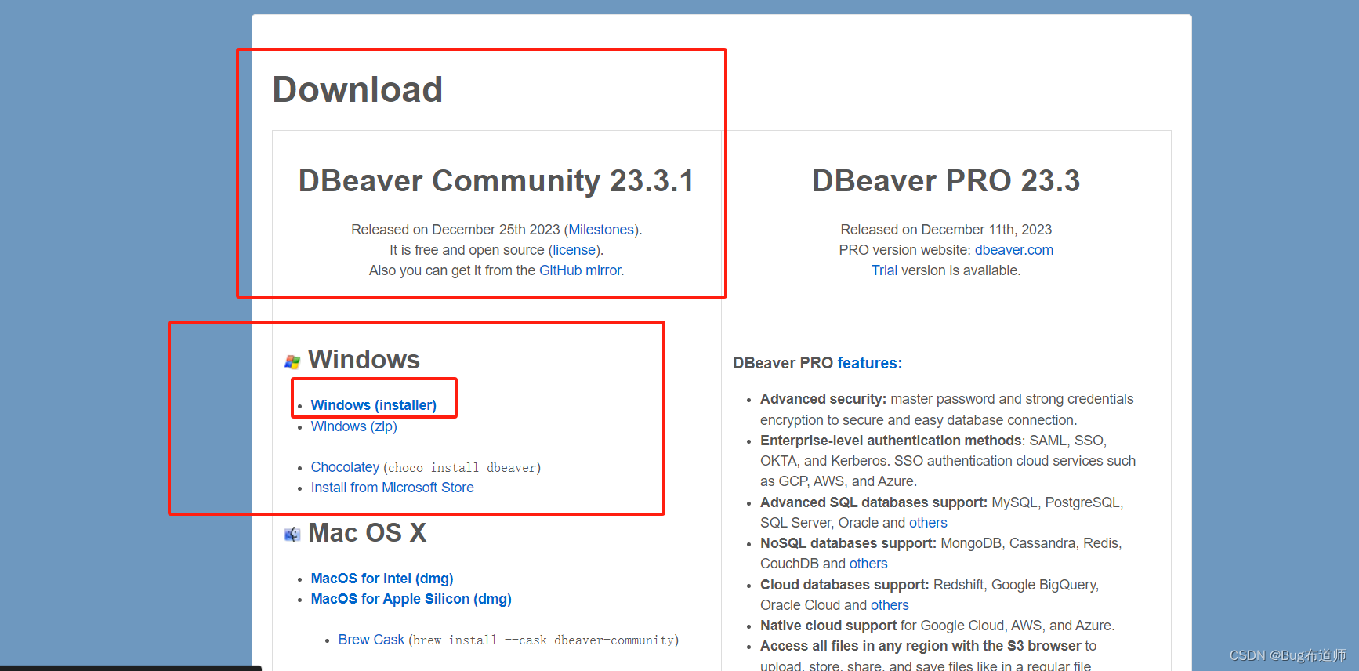Download Windows (installer)
This screenshot has width=1359, height=671.
pyautogui.click(x=373, y=405)
